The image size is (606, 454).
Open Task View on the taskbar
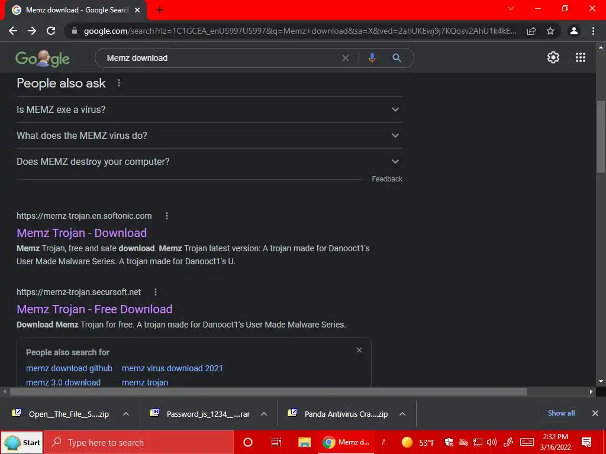coord(276,442)
